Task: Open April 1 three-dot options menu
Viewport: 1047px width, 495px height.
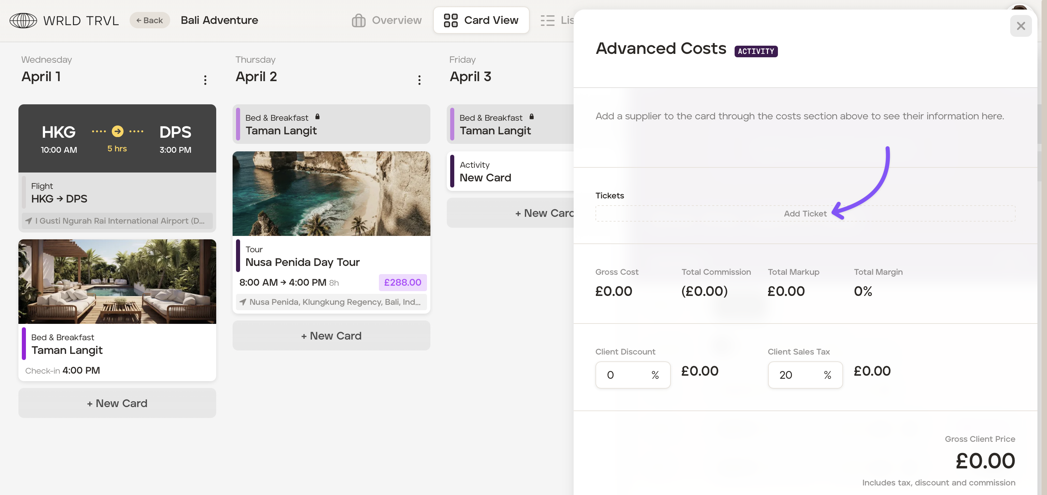Action: click(x=205, y=80)
